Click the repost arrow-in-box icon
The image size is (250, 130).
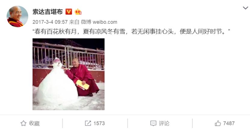point(88,123)
